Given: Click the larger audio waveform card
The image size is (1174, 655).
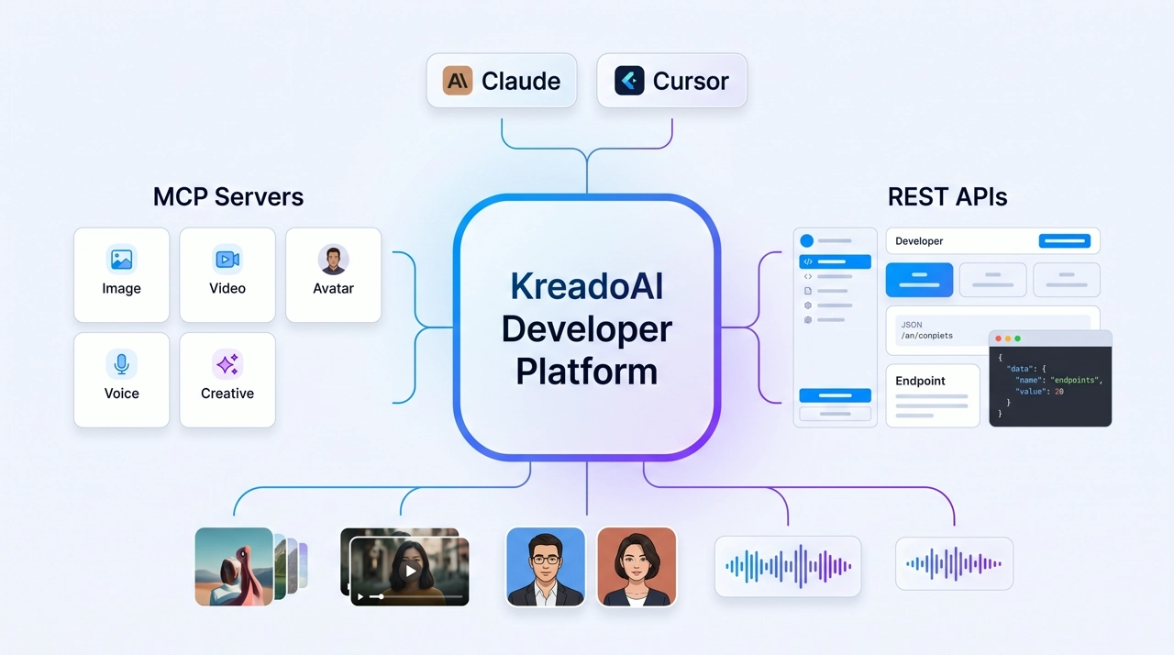Looking at the screenshot, I should 788,567.
